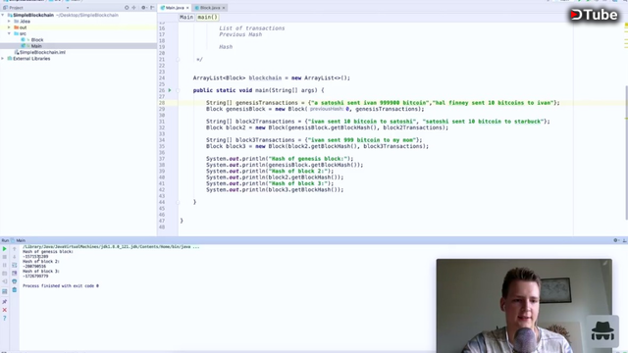Close the Block.java editor tab
Screen dimensions: 628x353
pyautogui.click(x=224, y=8)
